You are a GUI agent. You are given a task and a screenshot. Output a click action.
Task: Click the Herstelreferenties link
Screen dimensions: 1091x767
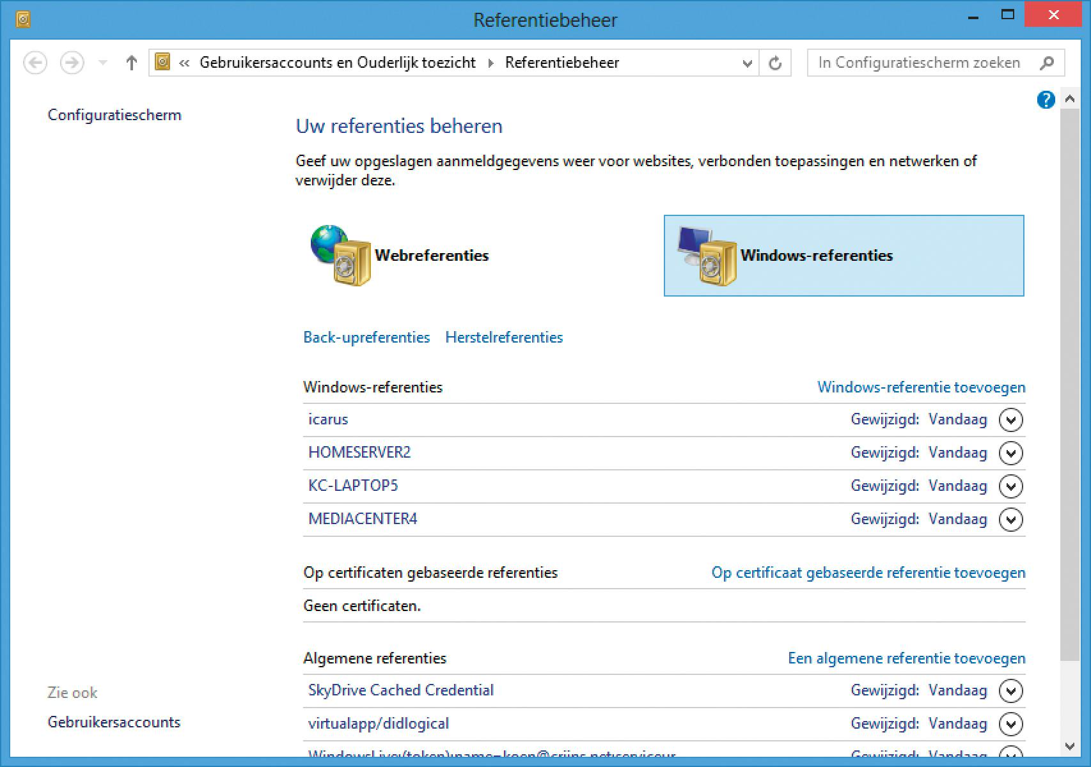[x=504, y=337]
